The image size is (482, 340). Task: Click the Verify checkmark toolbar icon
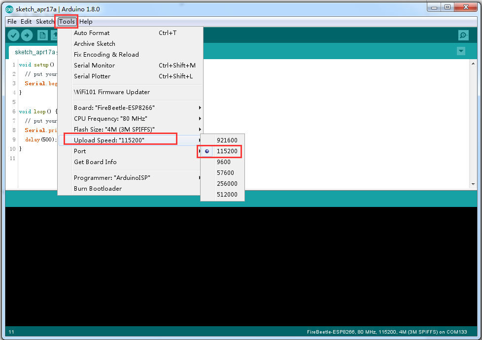tap(13, 35)
